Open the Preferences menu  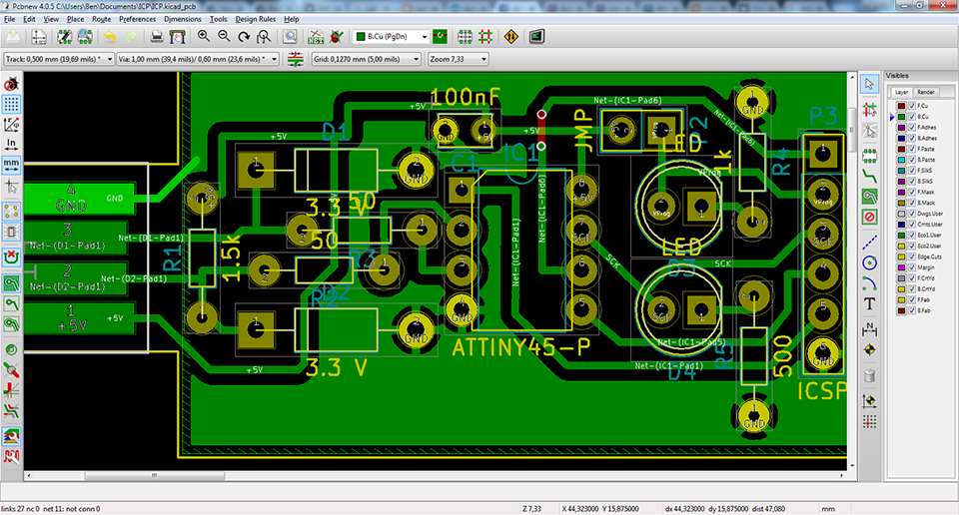click(137, 19)
